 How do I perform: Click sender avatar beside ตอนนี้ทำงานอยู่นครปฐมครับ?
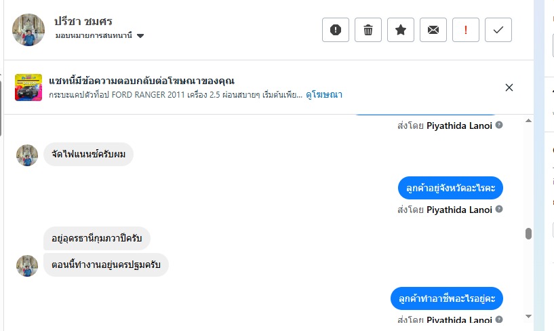27,265
